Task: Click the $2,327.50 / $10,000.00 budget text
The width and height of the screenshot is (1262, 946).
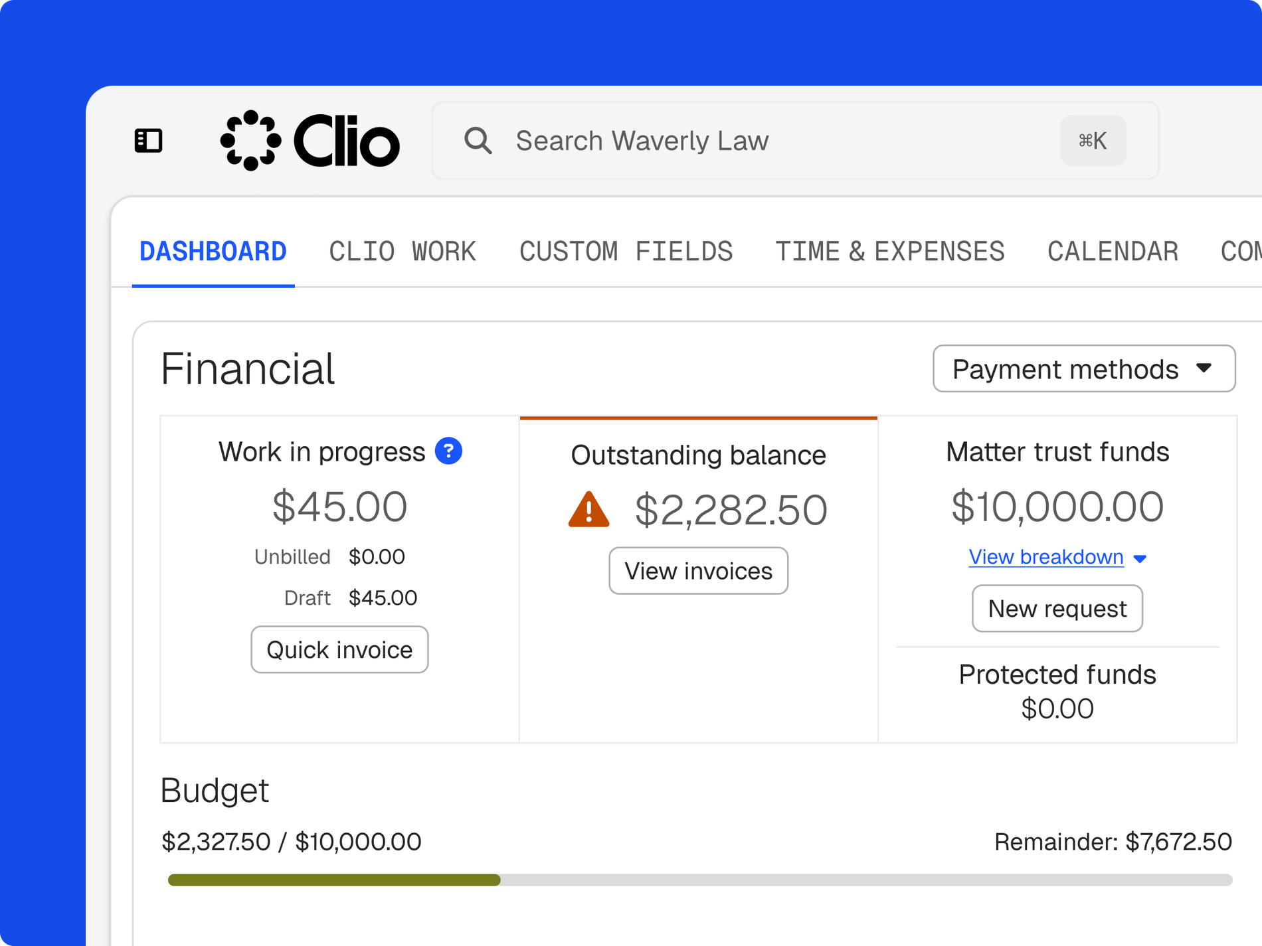Action: (291, 842)
